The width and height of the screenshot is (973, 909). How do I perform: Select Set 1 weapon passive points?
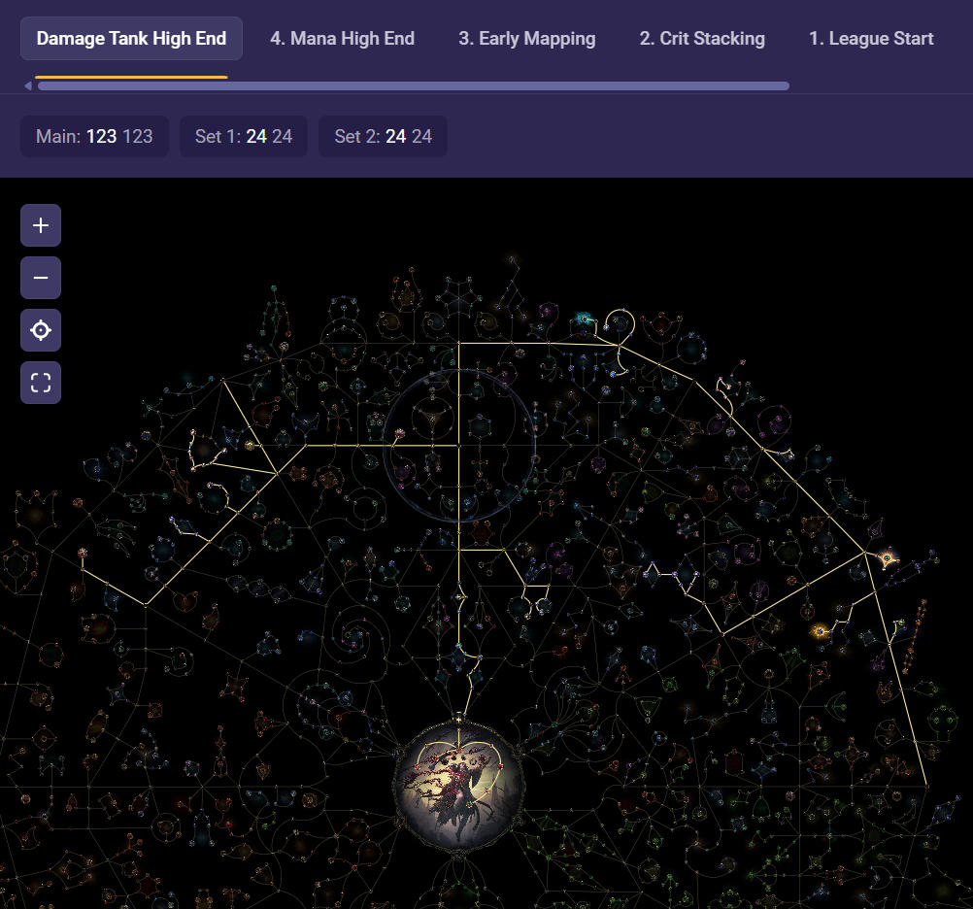coord(243,137)
